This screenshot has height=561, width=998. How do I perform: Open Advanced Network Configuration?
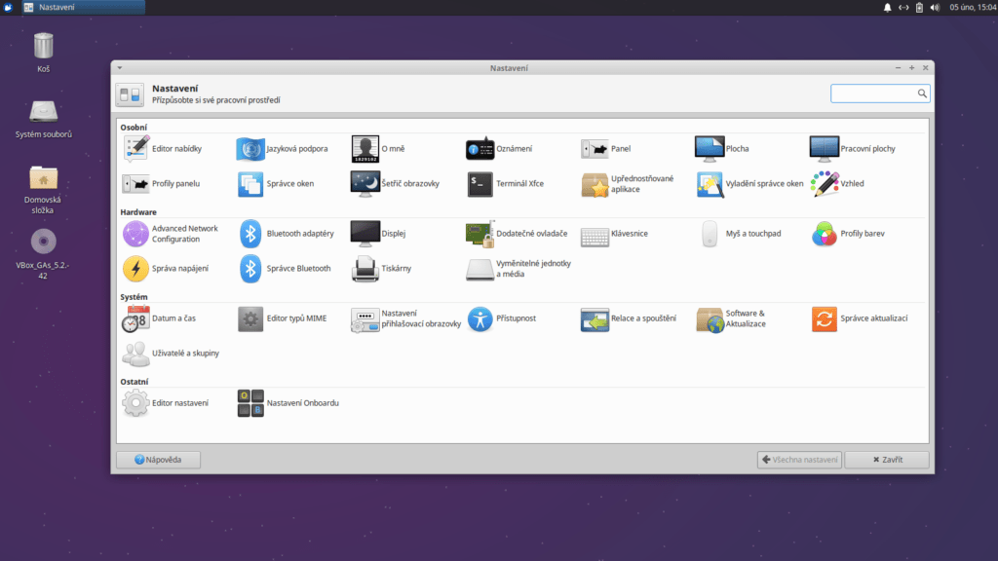pos(170,234)
